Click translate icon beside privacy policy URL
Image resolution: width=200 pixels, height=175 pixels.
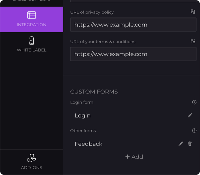click(x=193, y=12)
